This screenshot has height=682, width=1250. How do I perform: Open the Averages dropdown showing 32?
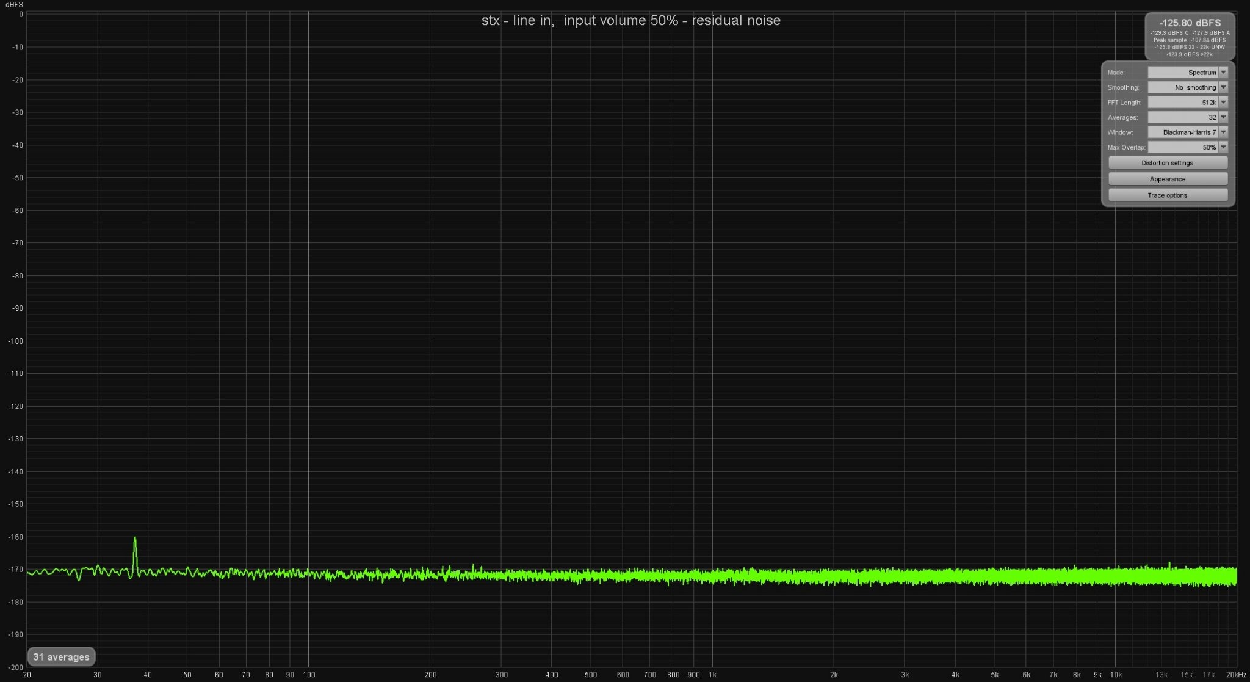pos(1187,117)
